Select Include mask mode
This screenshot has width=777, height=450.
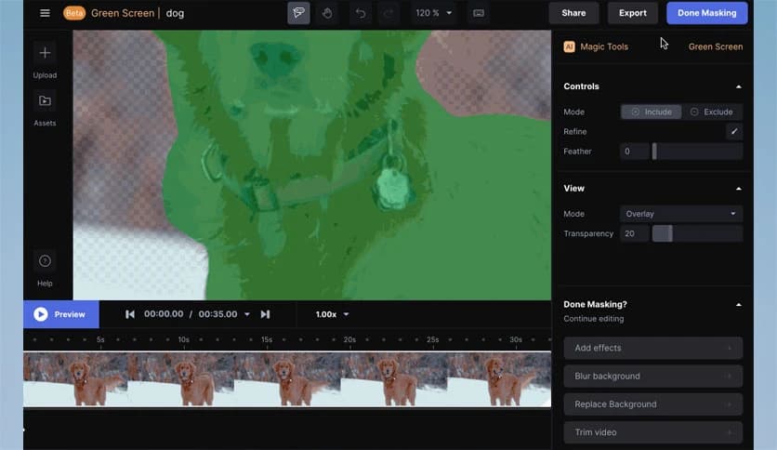(652, 112)
